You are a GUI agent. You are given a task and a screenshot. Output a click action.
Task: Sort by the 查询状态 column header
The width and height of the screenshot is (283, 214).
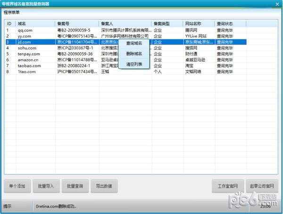pos(231,24)
